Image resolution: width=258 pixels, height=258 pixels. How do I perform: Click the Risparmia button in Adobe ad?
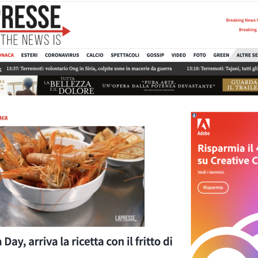[213, 187]
